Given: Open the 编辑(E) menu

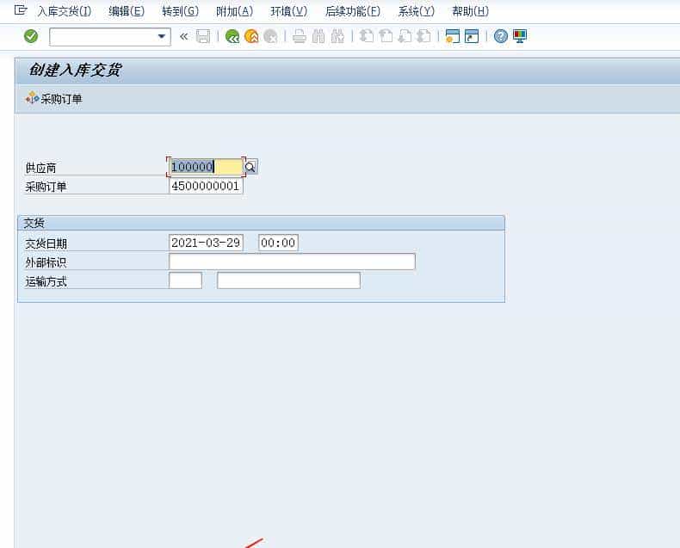Looking at the screenshot, I should coord(127,11).
